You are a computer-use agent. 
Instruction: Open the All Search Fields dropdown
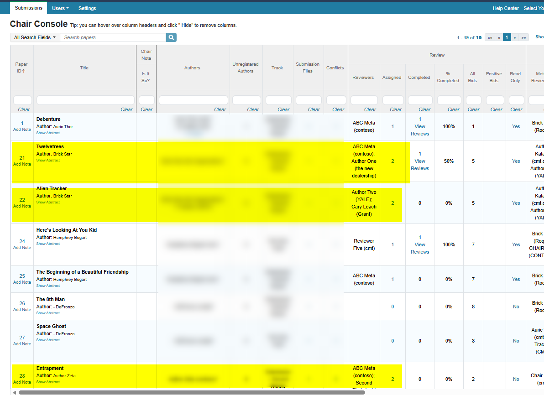click(35, 37)
